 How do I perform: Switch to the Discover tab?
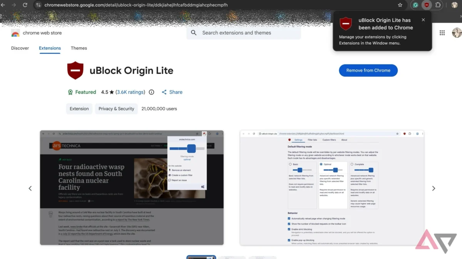20,48
